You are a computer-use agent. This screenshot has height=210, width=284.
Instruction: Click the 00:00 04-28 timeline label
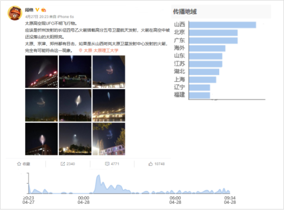83,200
